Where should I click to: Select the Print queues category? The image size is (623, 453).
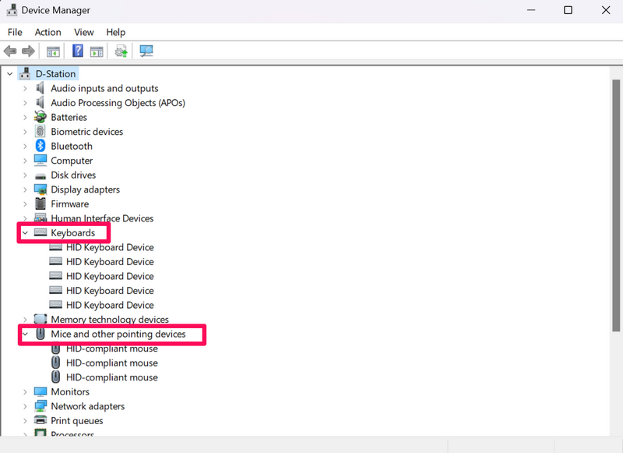(x=76, y=421)
